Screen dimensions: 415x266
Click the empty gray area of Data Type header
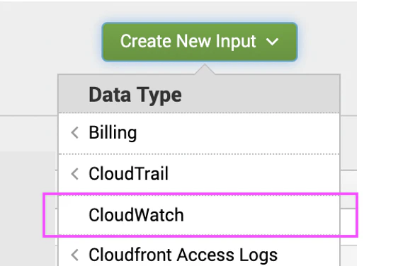[261, 94]
